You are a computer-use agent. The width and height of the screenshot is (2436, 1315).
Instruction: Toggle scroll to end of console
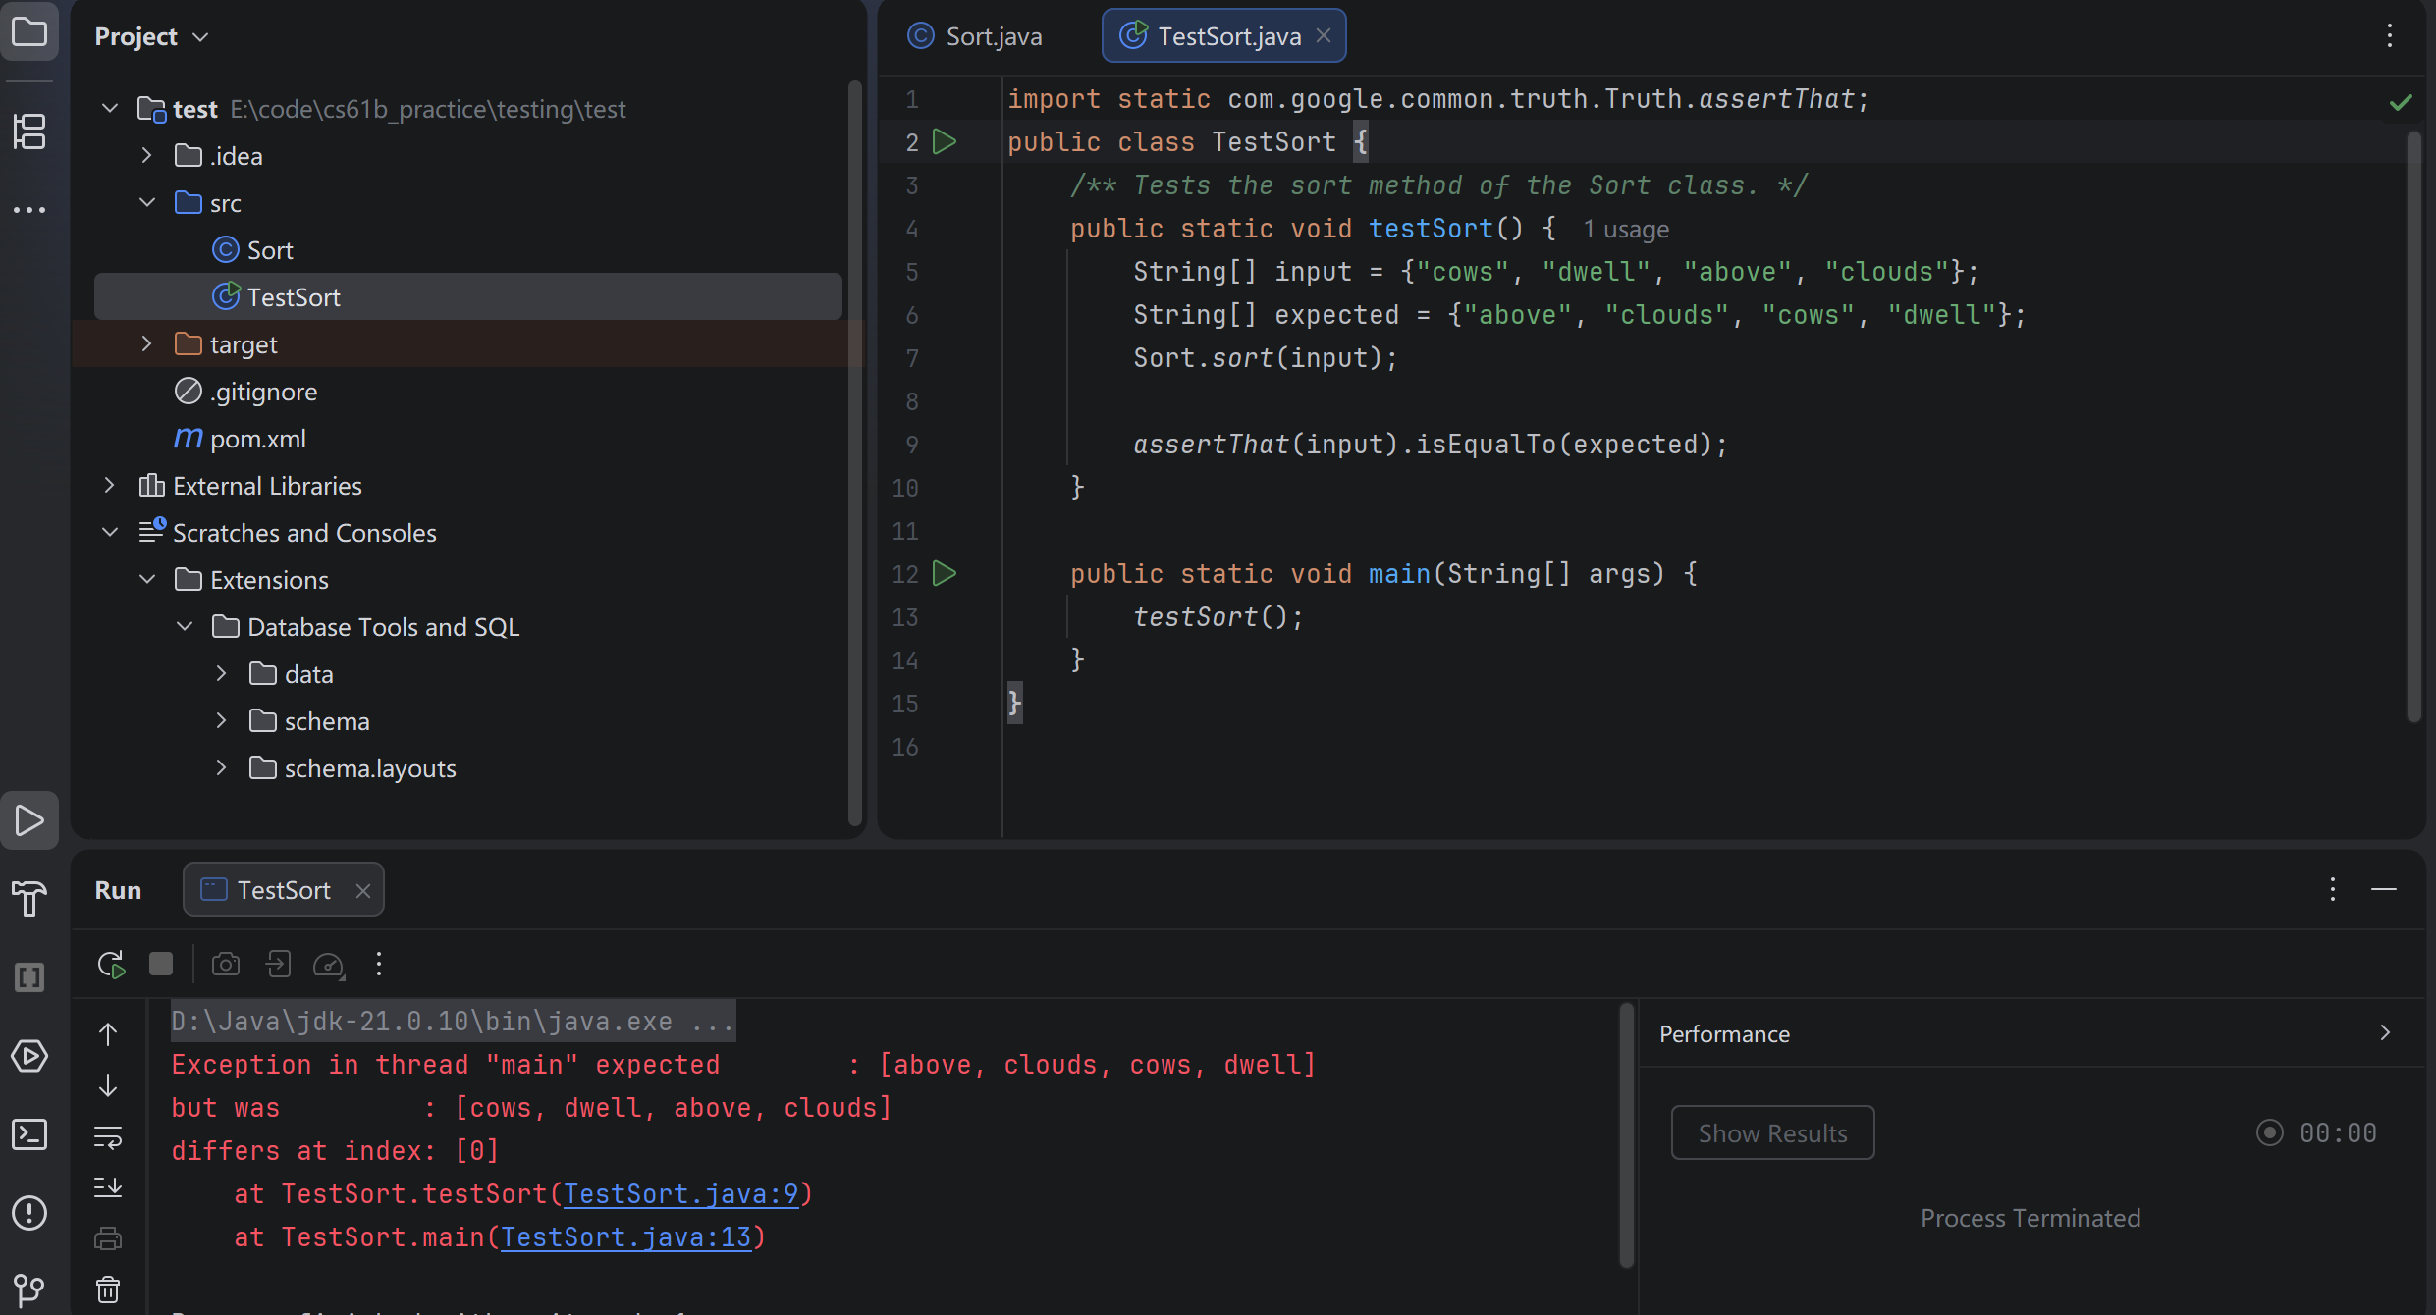108,1187
